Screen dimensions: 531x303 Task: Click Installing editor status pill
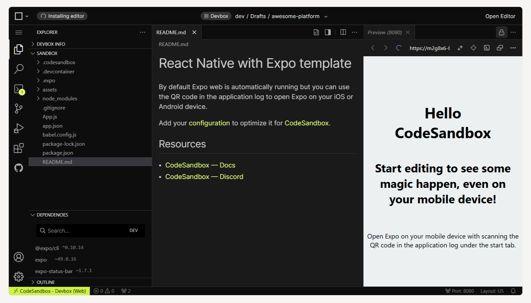tap(62, 16)
